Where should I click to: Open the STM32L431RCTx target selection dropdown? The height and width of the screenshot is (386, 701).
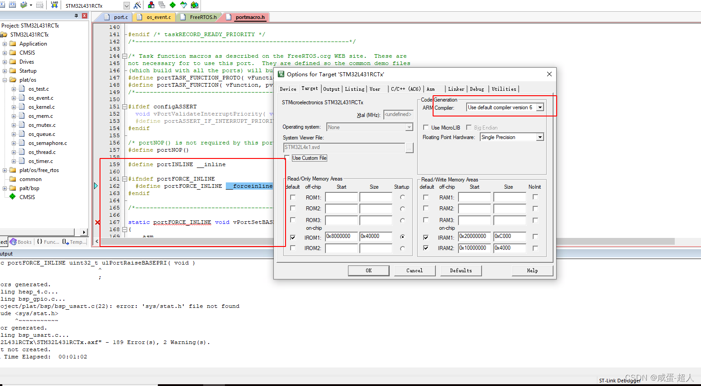click(x=127, y=5)
